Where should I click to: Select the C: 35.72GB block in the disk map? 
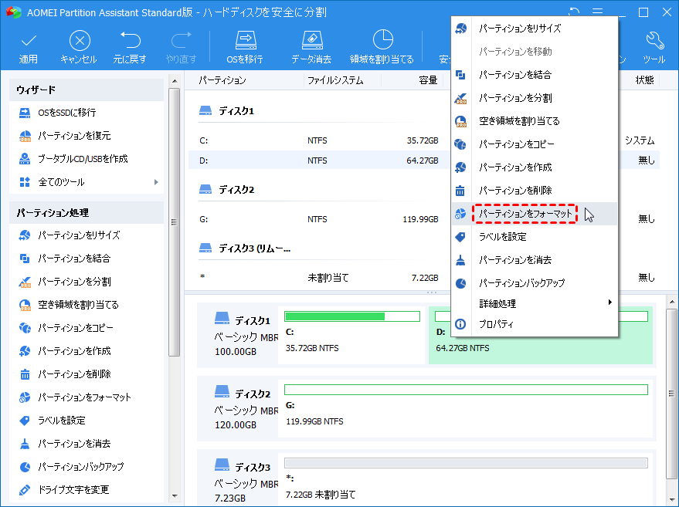pos(351,333)
